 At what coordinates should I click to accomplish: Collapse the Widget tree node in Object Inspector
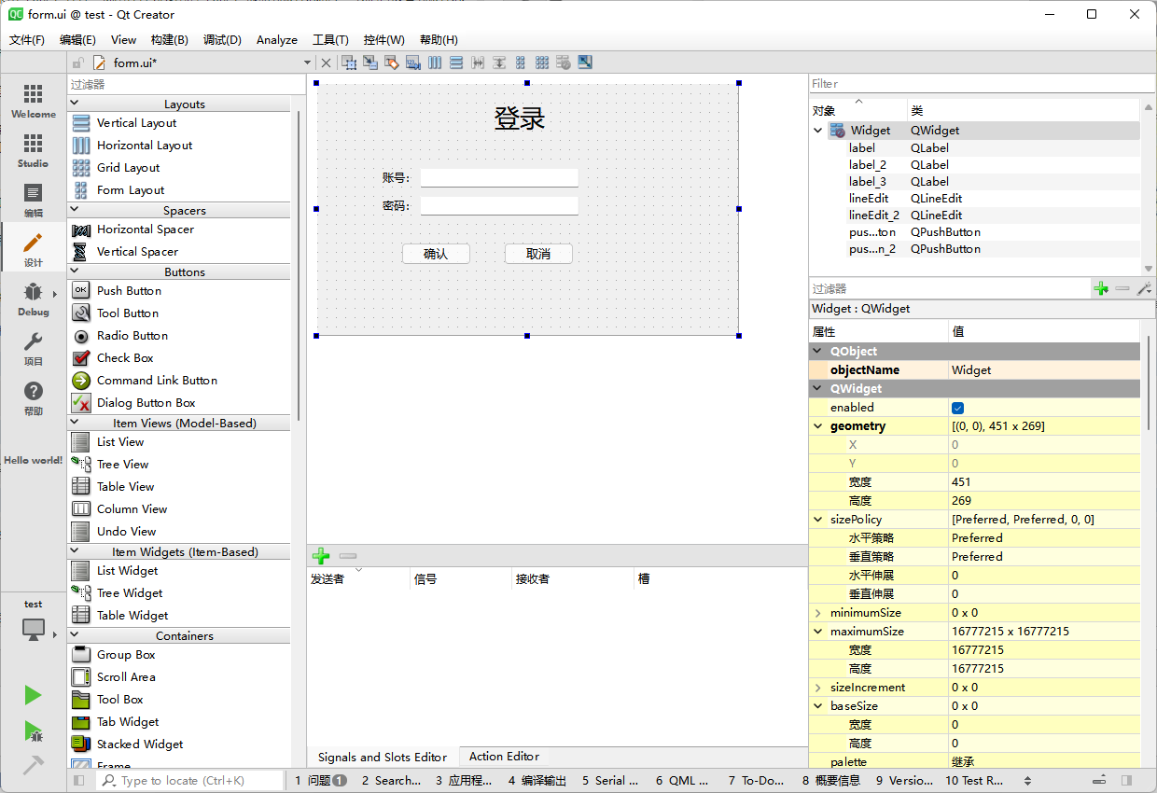tap(818, 131)
